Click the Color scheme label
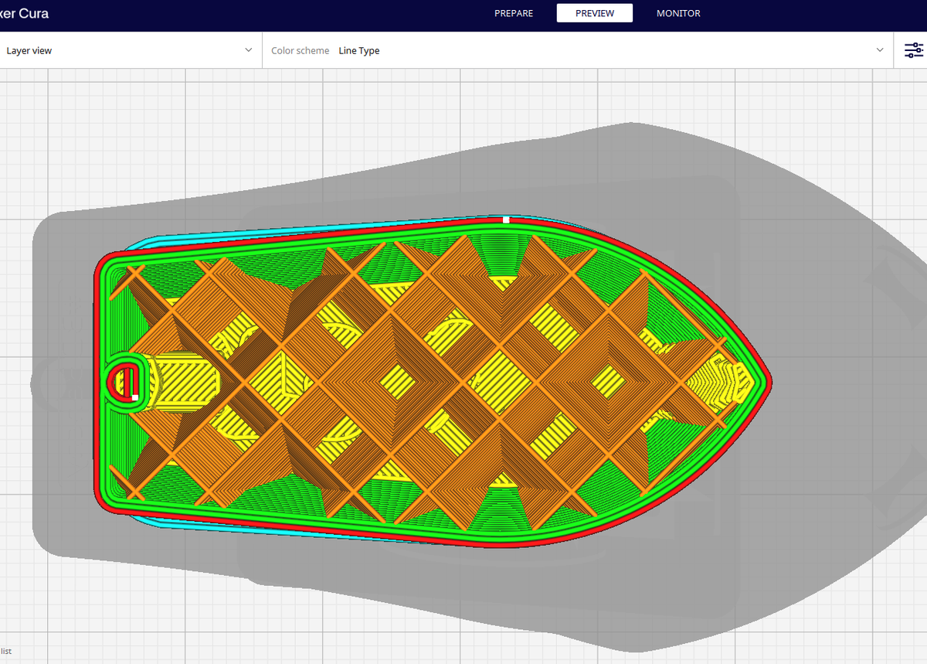This screenshot has height=664, width=927. (300, 50)
